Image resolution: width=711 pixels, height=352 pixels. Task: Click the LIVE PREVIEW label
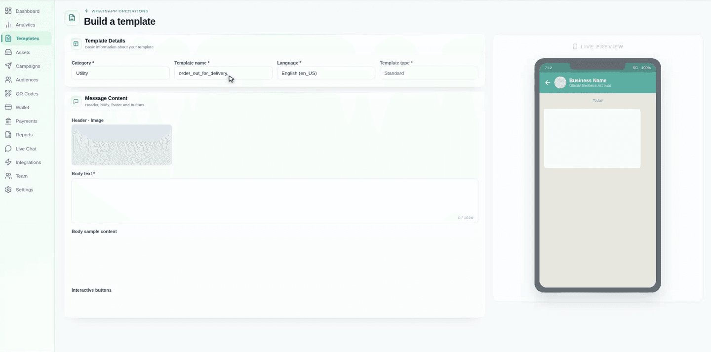pos(602,47)
